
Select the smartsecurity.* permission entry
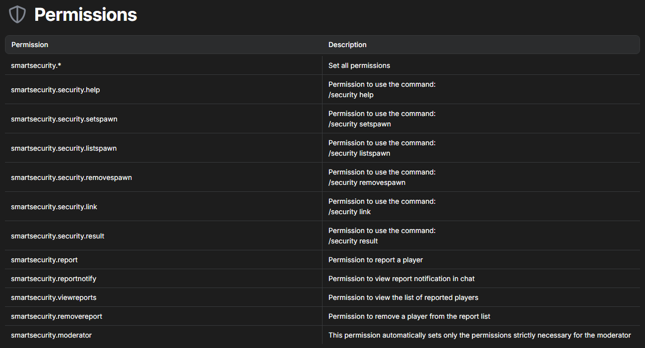pyautogui.click(x=33, y=65)
